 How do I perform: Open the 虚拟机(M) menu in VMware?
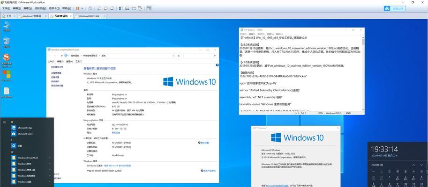(40, 8)
